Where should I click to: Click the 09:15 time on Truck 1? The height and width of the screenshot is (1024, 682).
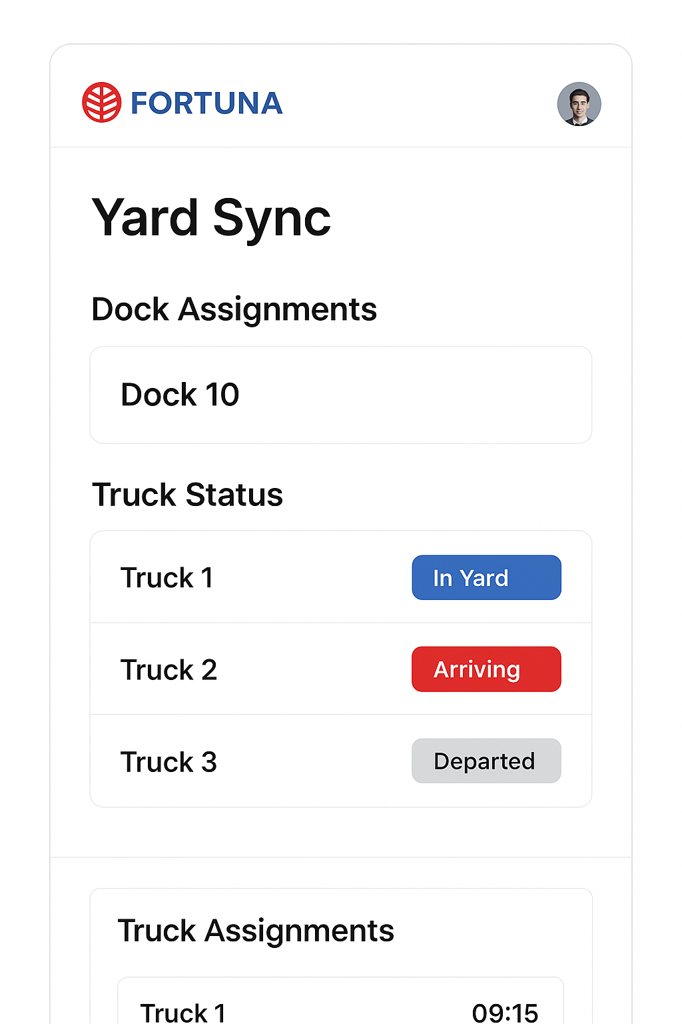click(505, 1013)
